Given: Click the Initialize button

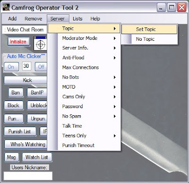Looking at the screenshot, I should [18, 42].
